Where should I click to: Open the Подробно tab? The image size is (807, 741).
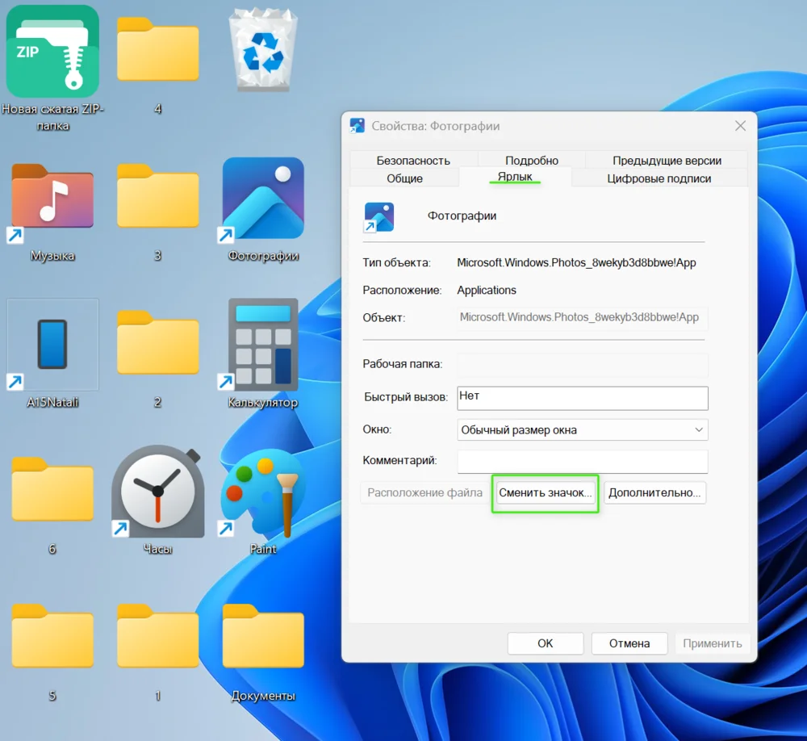click(532, 160)
